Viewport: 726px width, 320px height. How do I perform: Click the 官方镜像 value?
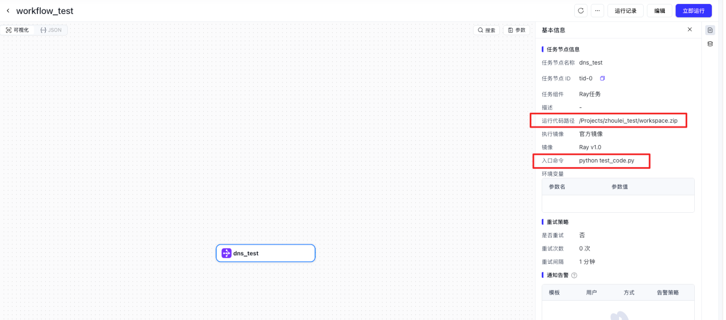click(x=591, y=134)
